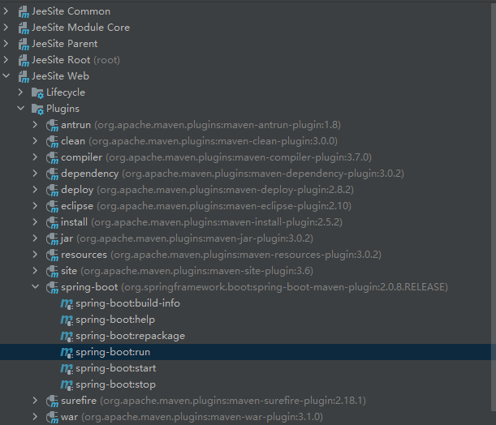Expand the JeeSite Common module
This screenshot has height=425, width=496.
pyautogui.click(x=6, y=11)
